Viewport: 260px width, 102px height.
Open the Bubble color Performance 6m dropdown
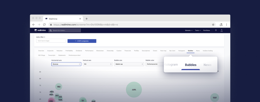[155, 64]
